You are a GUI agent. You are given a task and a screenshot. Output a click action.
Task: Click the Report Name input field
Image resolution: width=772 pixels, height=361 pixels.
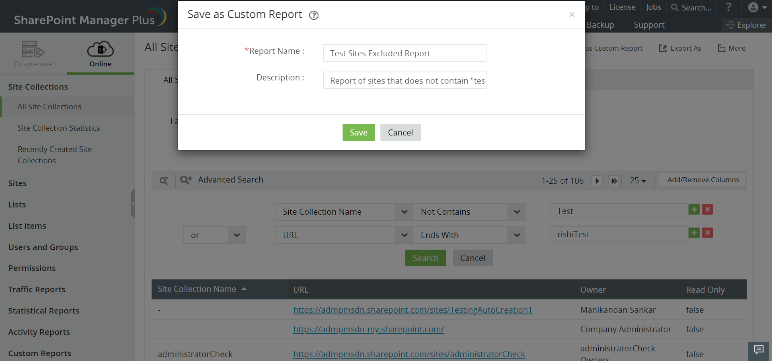(x=404, y=53)
